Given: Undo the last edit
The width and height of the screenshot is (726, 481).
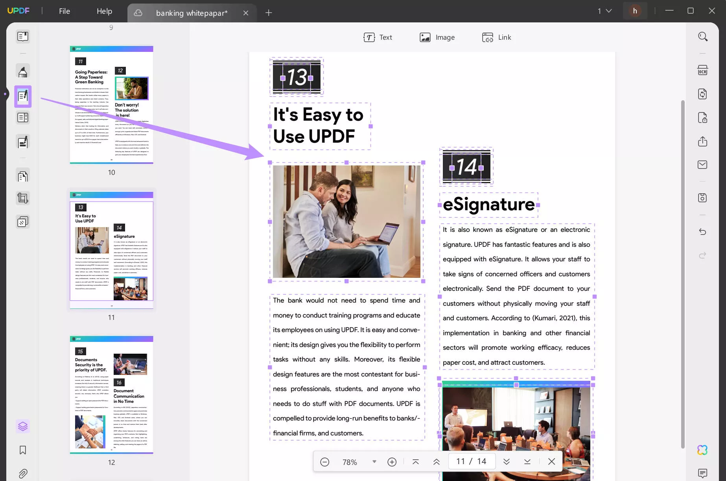Looking at the screenshot, I should (x=703, y=232).
